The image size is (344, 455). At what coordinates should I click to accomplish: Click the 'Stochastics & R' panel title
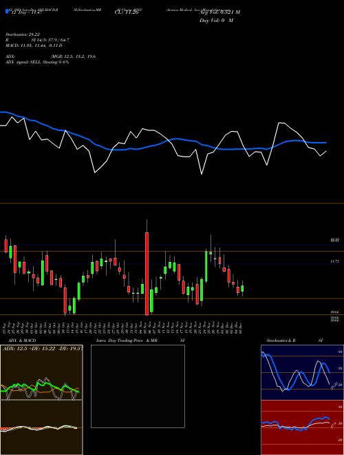281,341
